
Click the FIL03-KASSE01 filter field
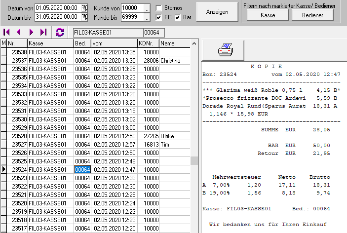coord(108,33)
